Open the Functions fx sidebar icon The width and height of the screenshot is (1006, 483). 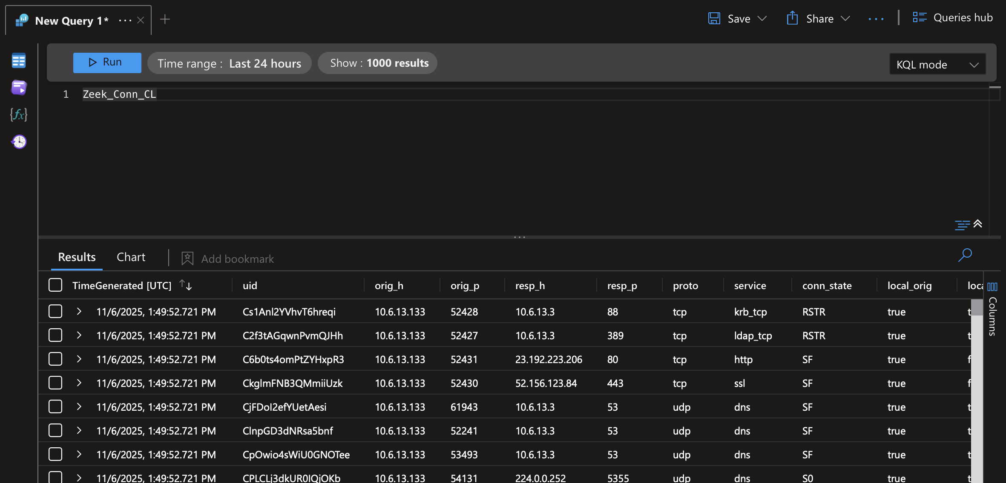[x=19, y=114]
